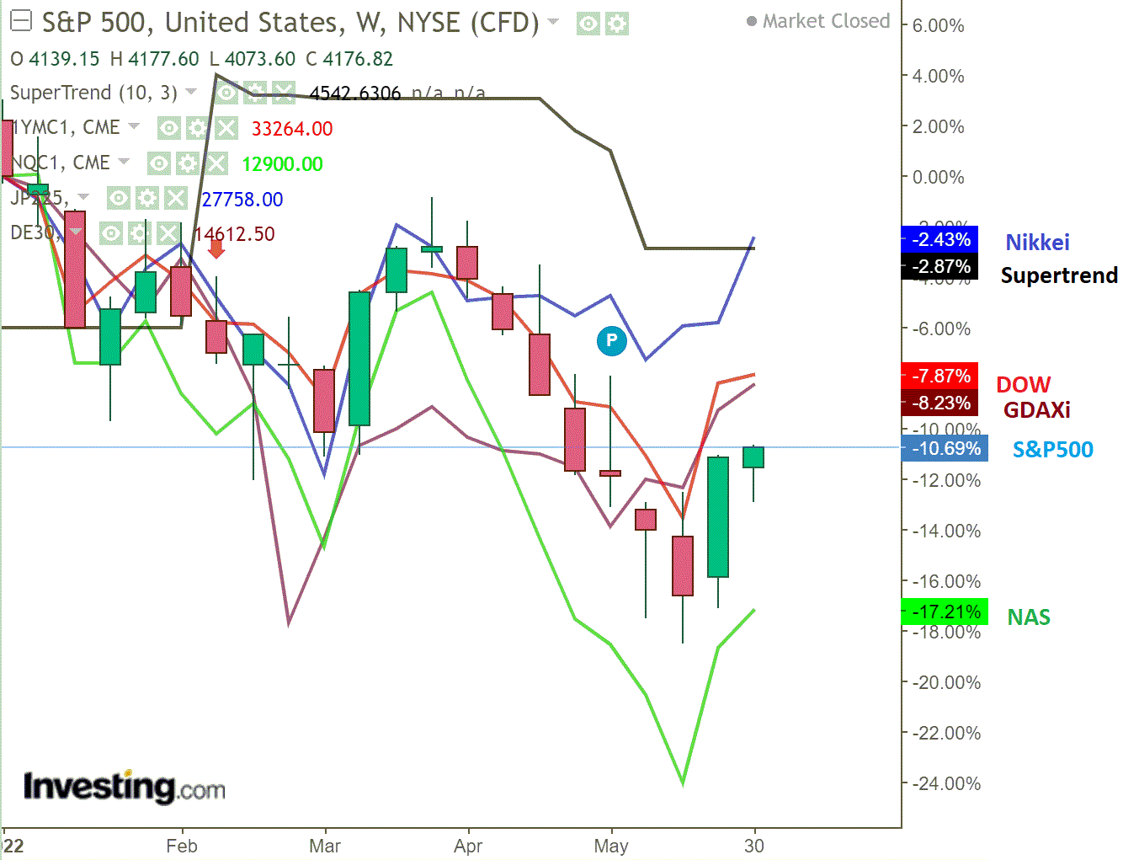Image resolution: width=1139 pixels, height=860 pixels.
Task: Click the -24.00% tick on price scale
Action: tap(946, 783)
